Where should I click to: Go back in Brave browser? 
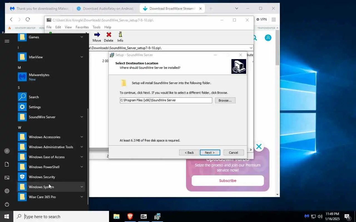[11, 19]
